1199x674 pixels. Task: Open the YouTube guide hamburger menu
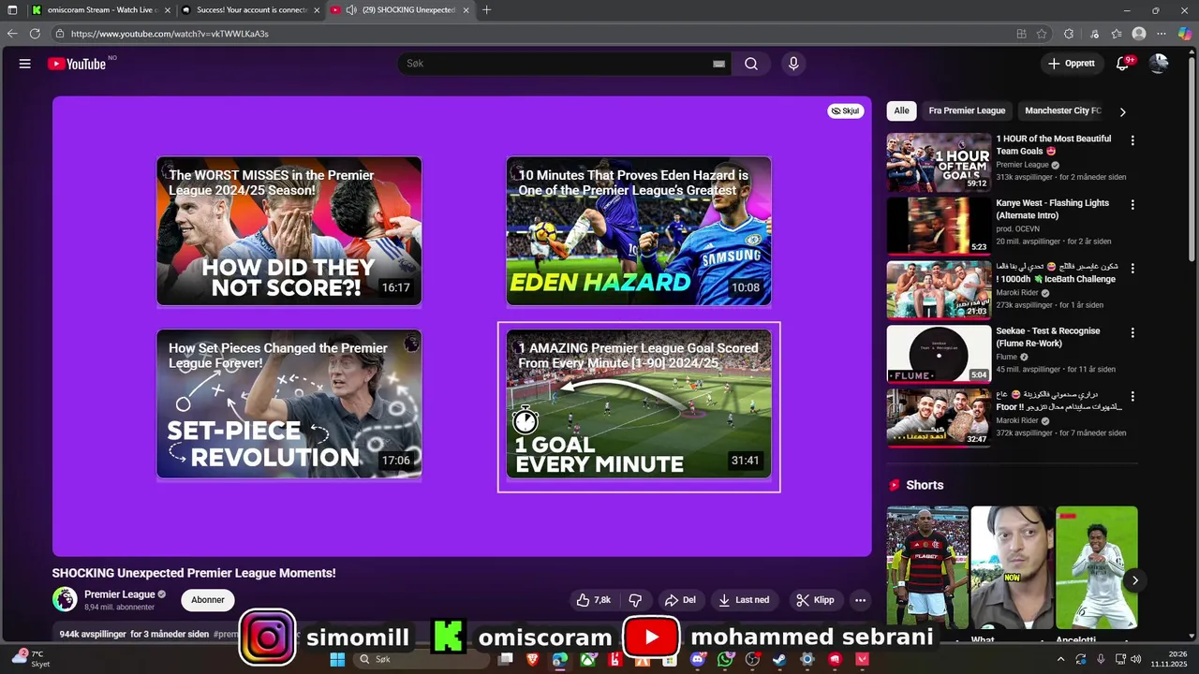pyautogui.click(x=25, y=64)
